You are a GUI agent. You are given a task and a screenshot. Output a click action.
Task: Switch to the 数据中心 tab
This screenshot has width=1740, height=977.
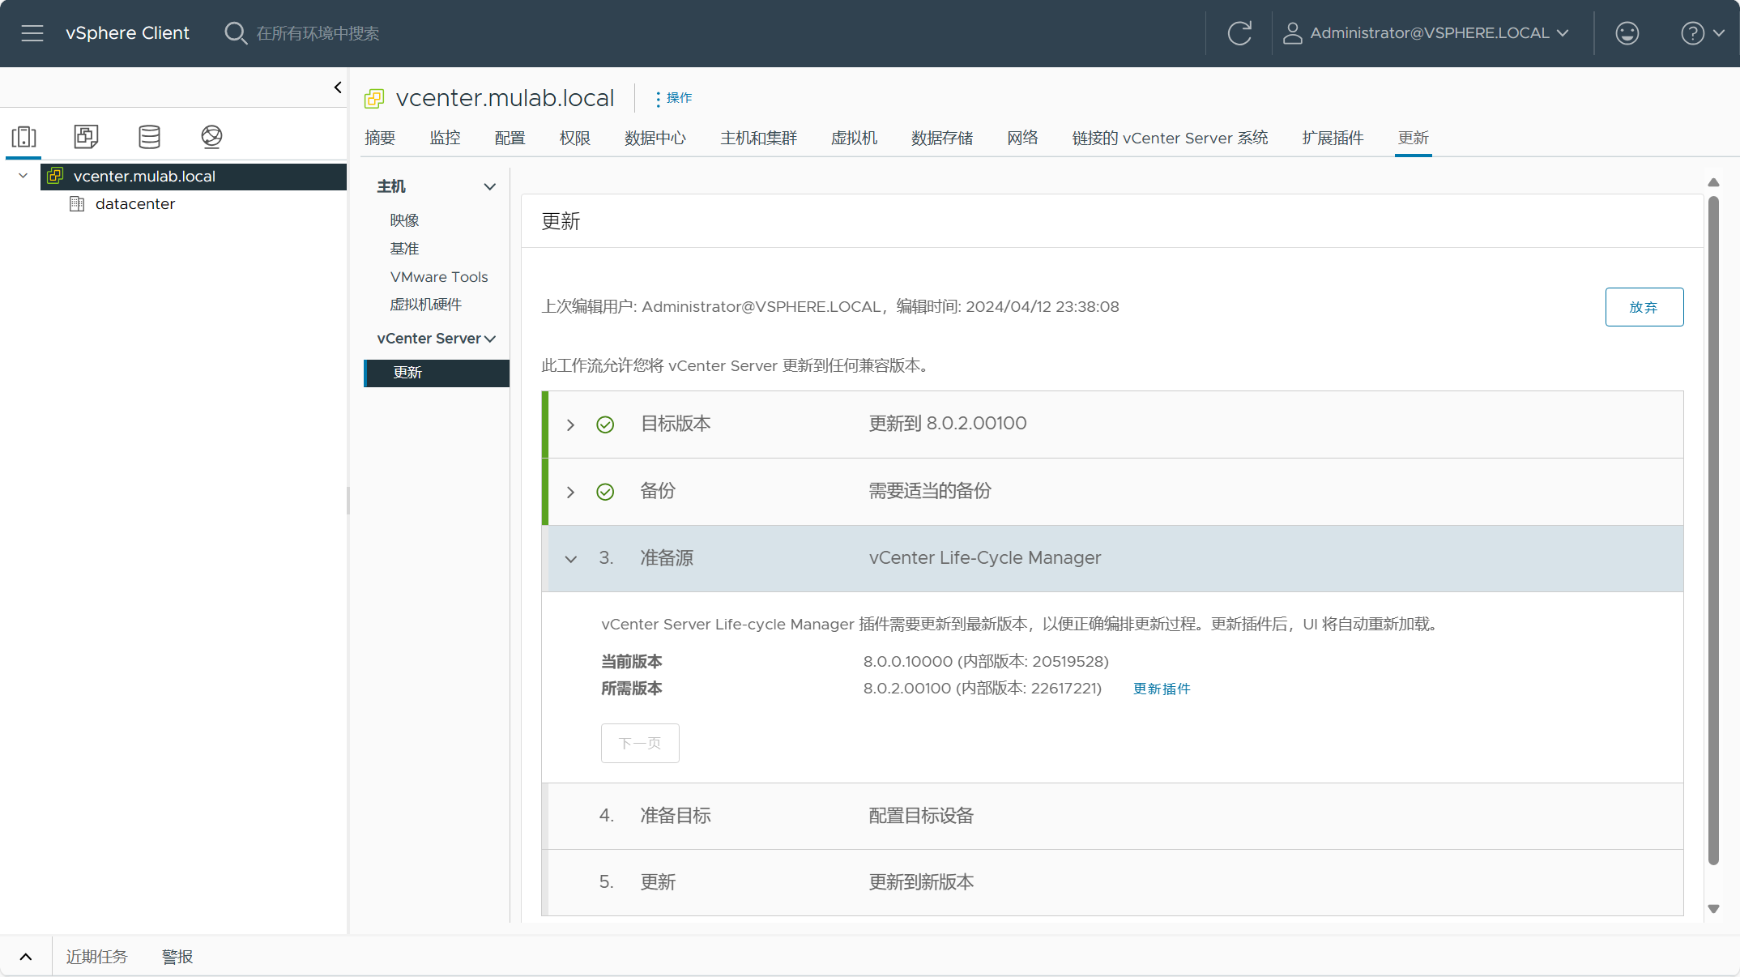[x=655, y=138]
